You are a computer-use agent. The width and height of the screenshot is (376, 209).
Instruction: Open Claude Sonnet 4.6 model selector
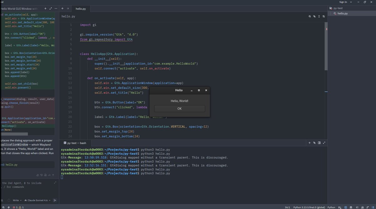[x=38, y=200]
